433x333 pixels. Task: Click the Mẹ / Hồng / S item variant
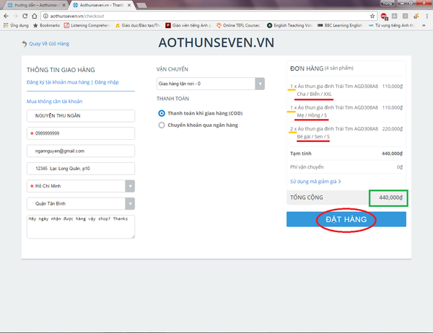pyautogui.click(x=312, y=115)
